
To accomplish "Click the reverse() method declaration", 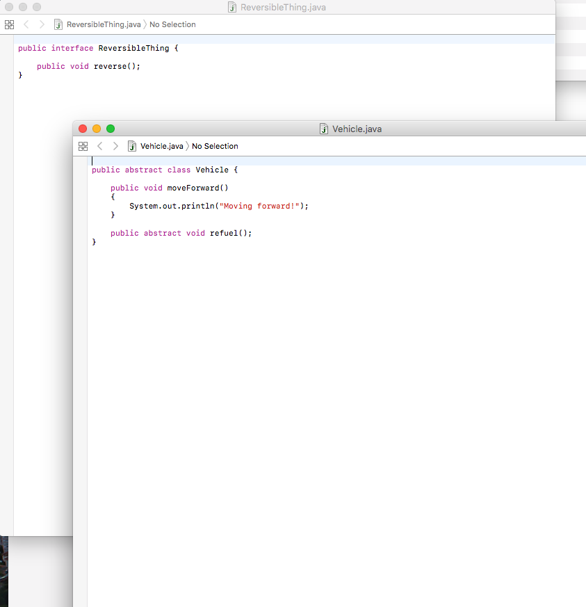I will 117,66.
